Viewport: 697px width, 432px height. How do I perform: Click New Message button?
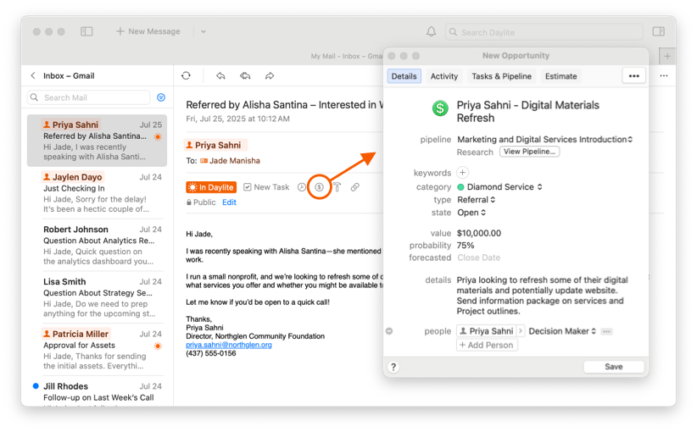(148, 31)
